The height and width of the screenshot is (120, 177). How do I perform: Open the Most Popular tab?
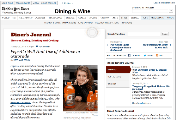49,3
